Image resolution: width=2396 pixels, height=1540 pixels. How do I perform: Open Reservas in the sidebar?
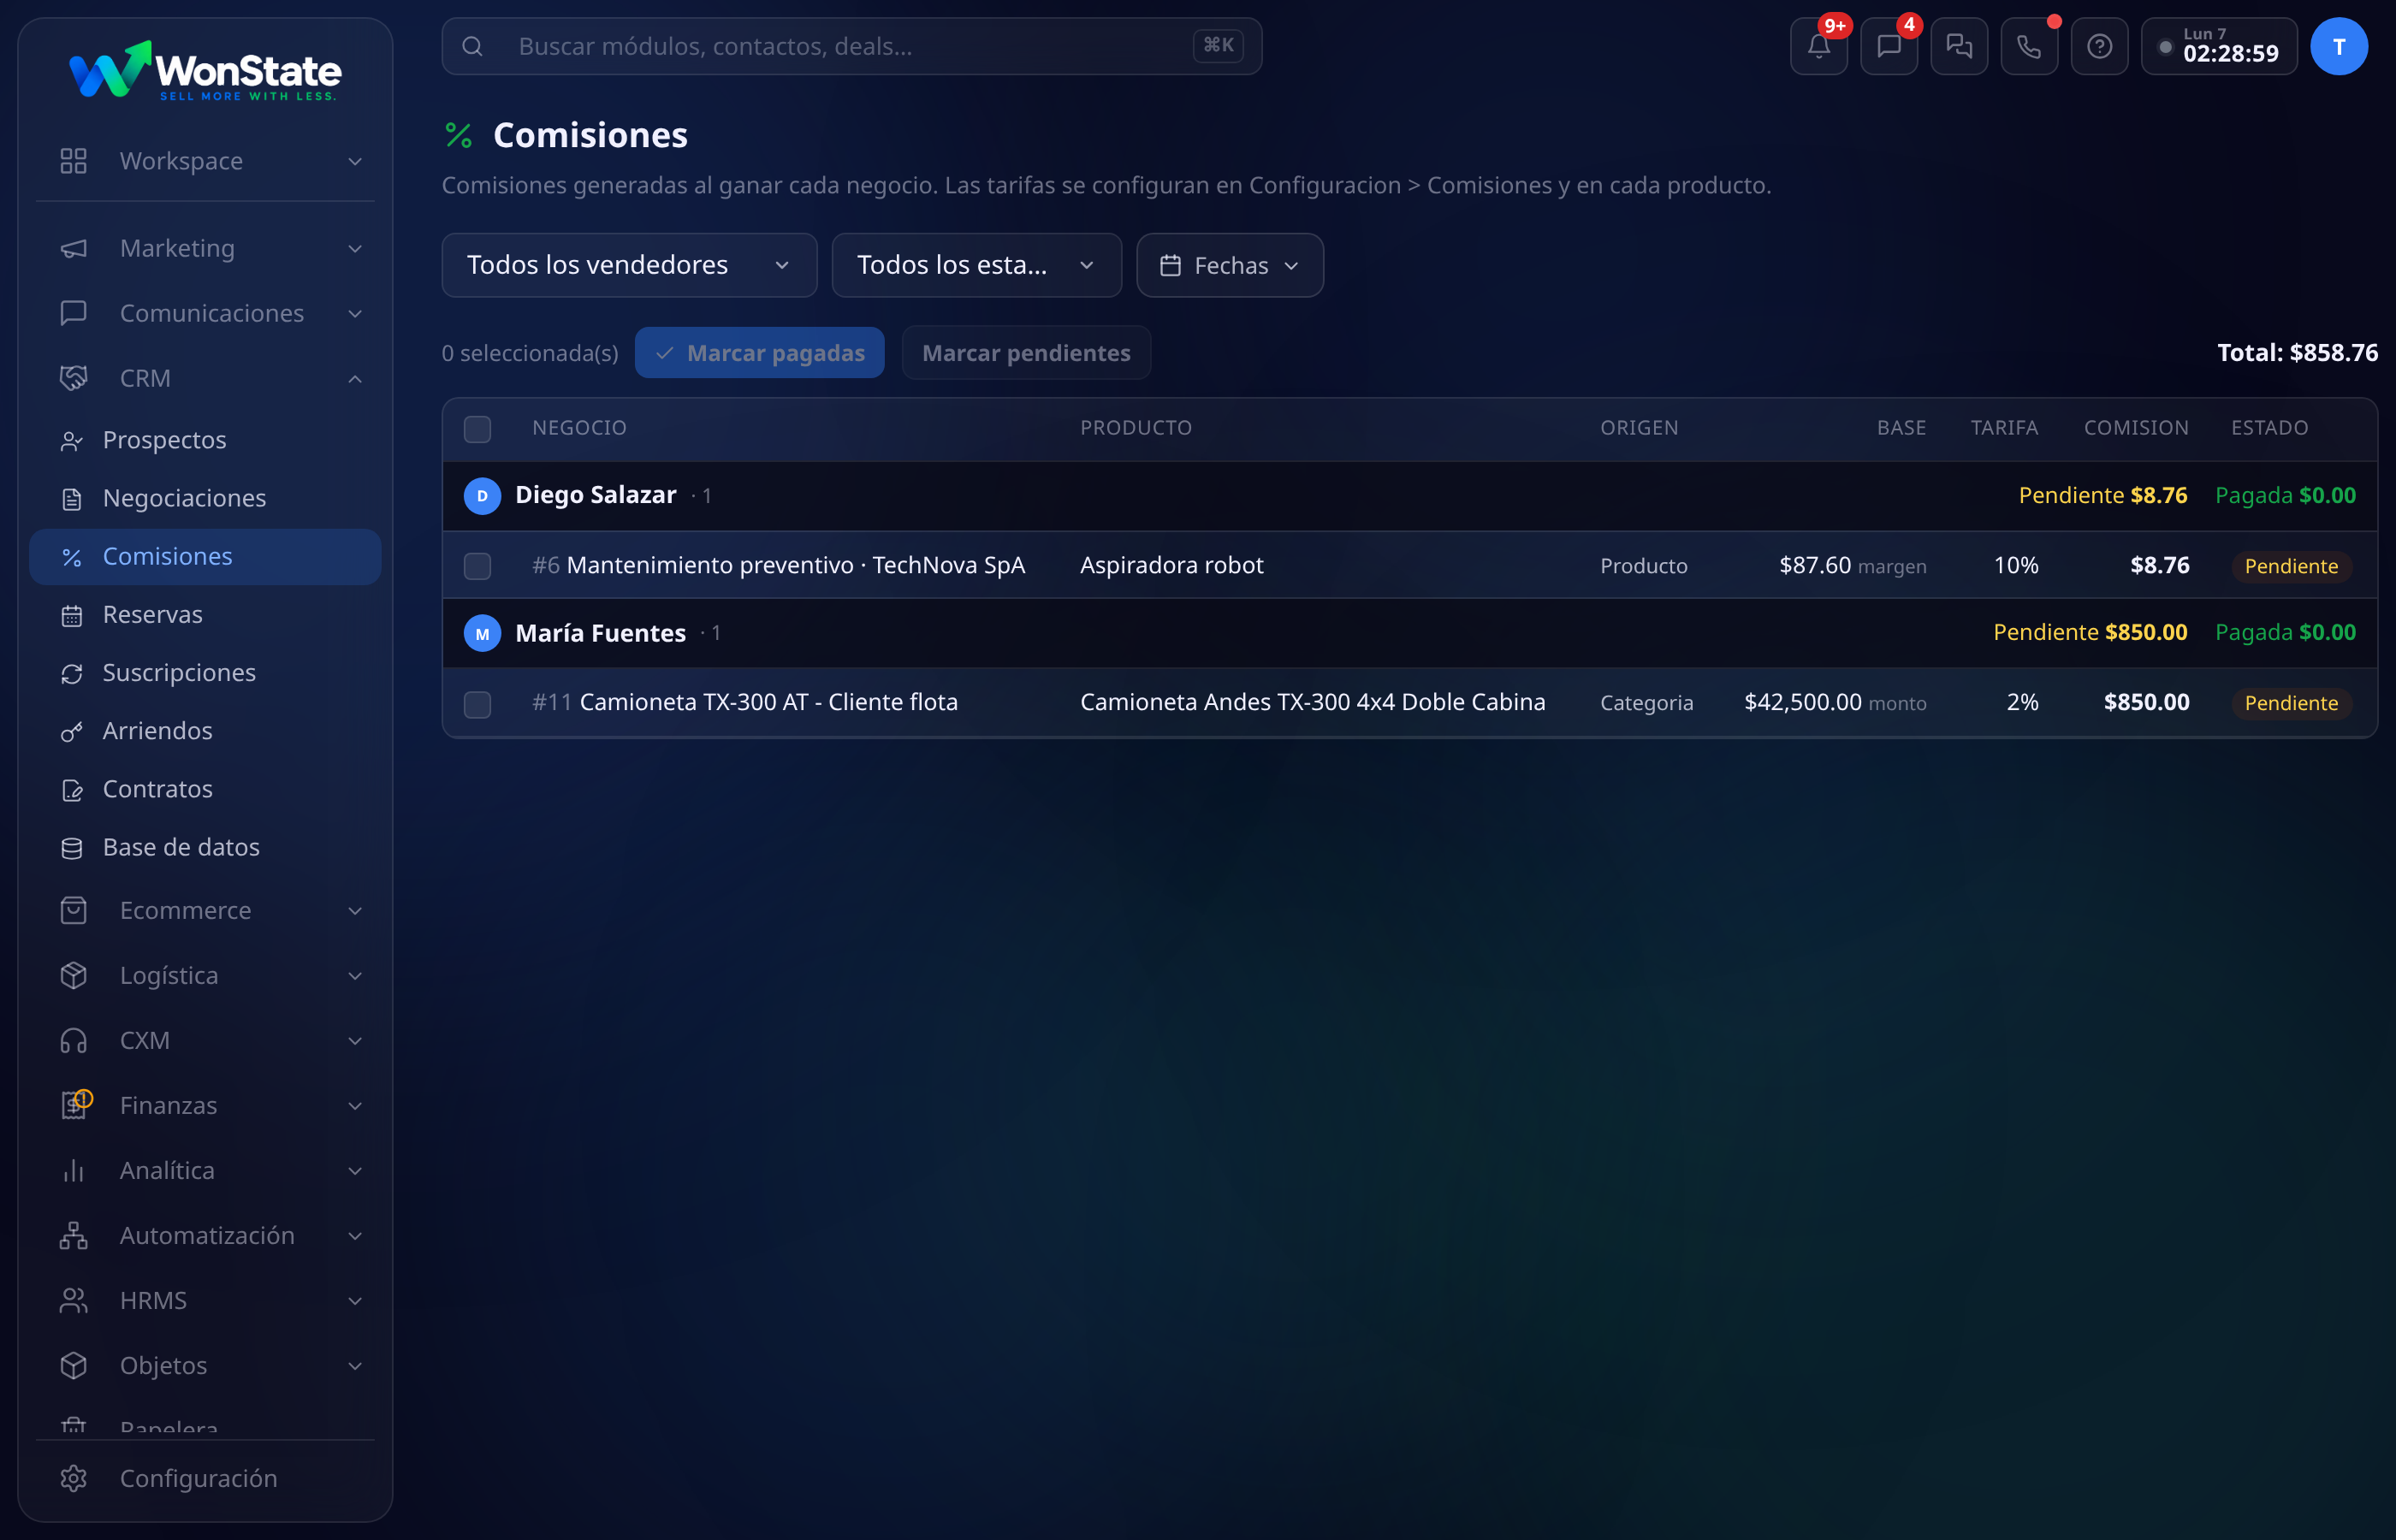(x=205, y=615)
